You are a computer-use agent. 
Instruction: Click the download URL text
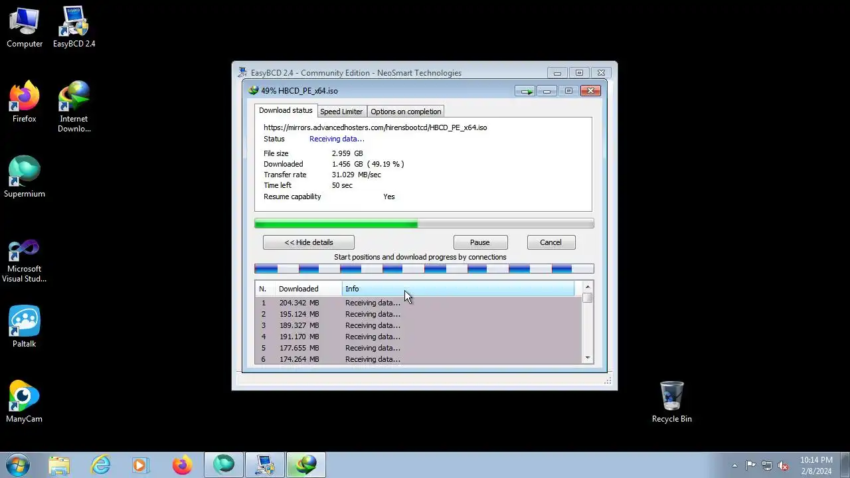click(375, 127)
